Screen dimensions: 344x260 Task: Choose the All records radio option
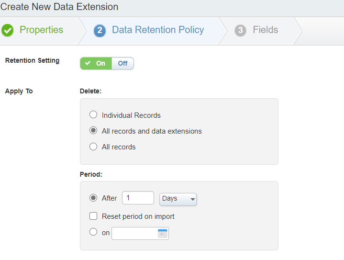coord(93,147)
